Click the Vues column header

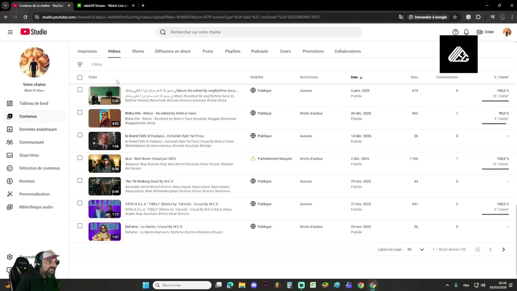pyautogui.click(x=414, y=77)
